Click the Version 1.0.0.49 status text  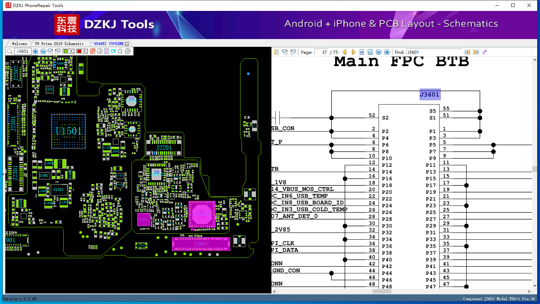coord(20,299)
